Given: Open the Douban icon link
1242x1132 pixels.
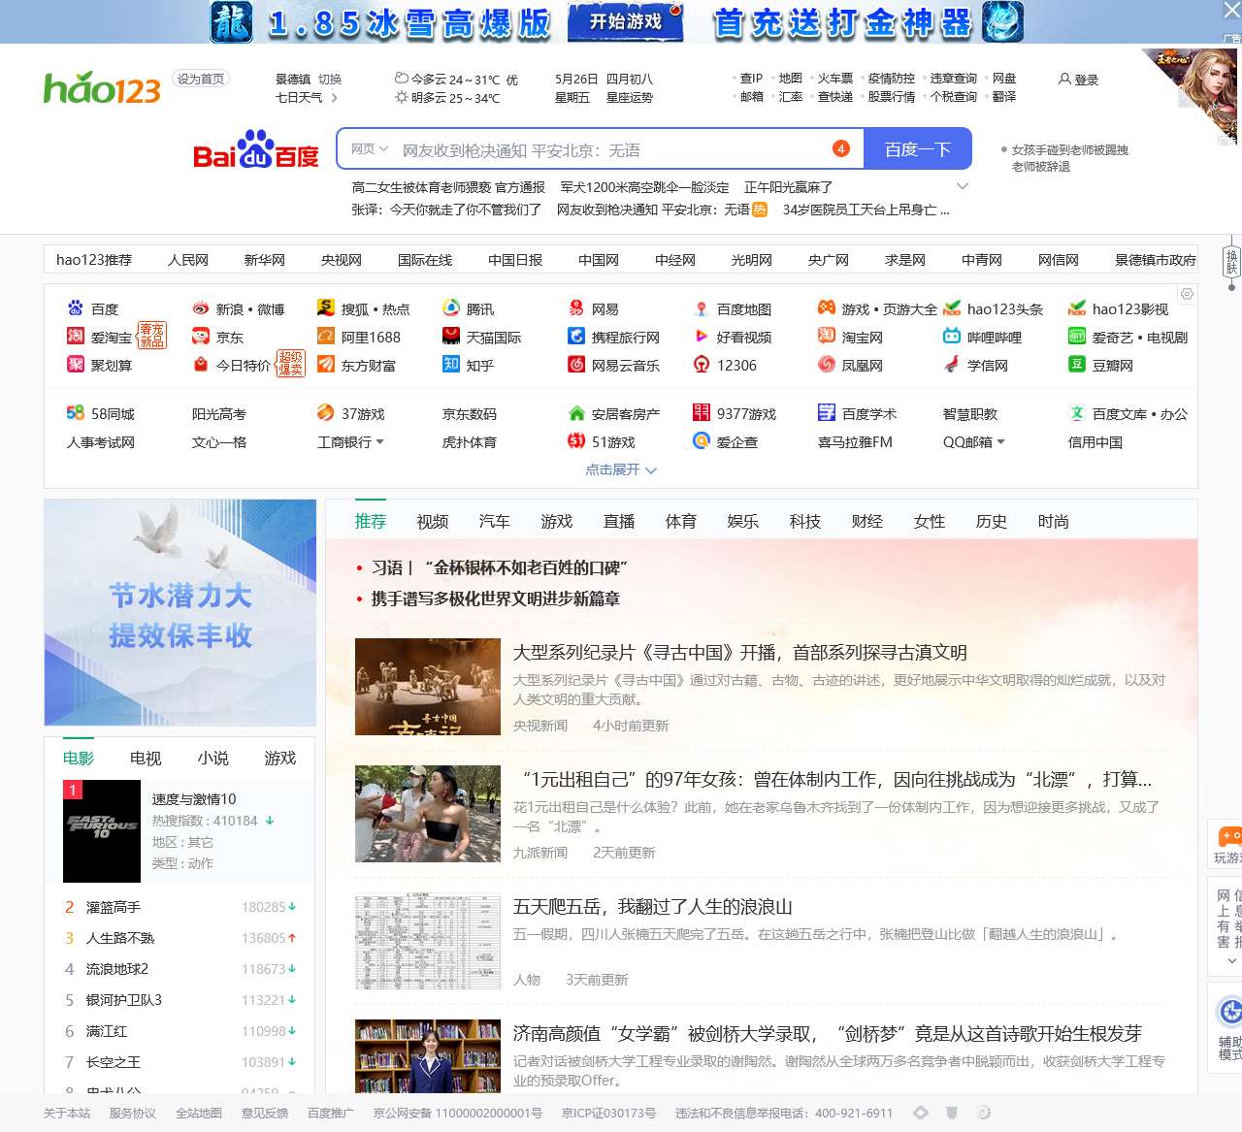Looking at the screenshot, I should [x=1076, y=365].
